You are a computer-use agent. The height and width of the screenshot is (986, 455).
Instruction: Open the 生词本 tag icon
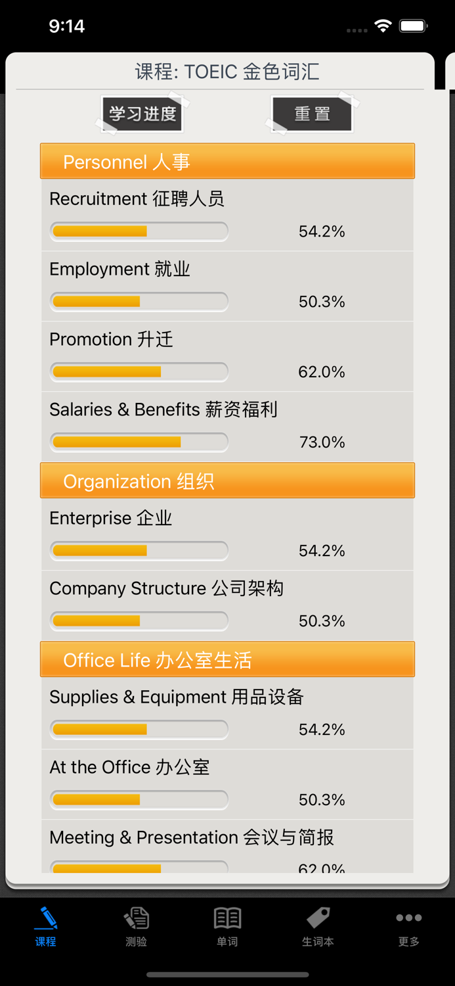318,918
